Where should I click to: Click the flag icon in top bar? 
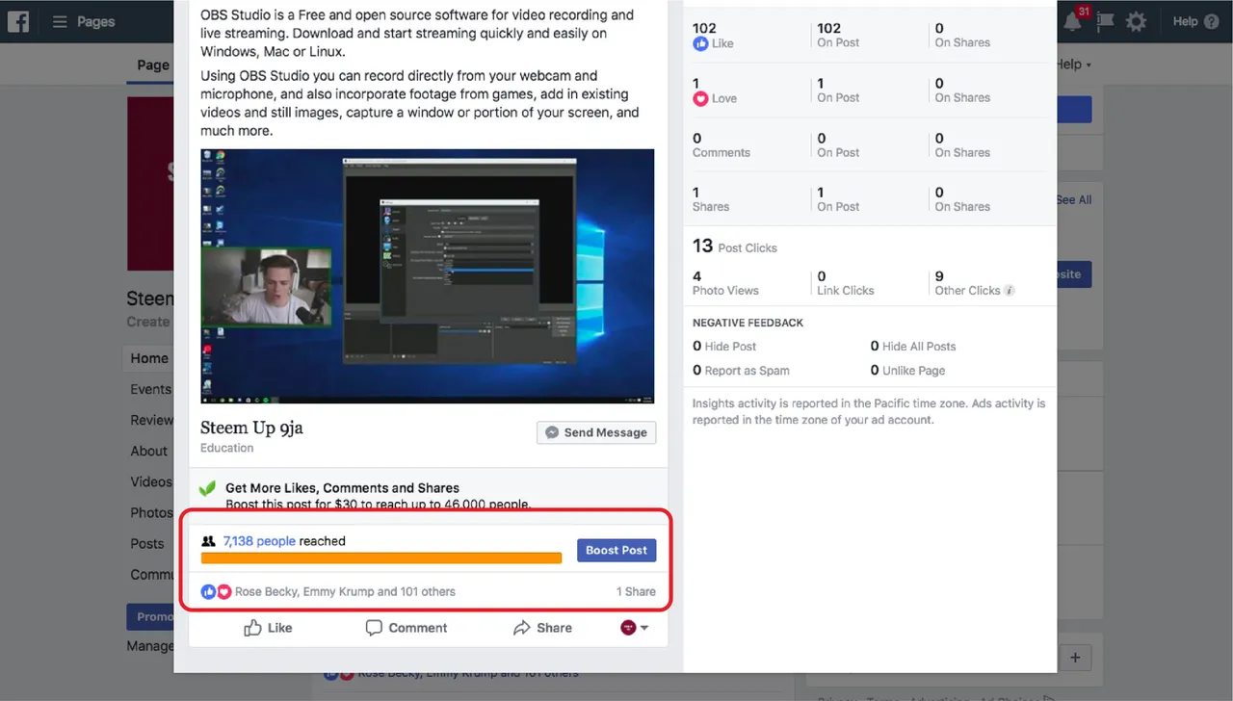[1105, 21]
